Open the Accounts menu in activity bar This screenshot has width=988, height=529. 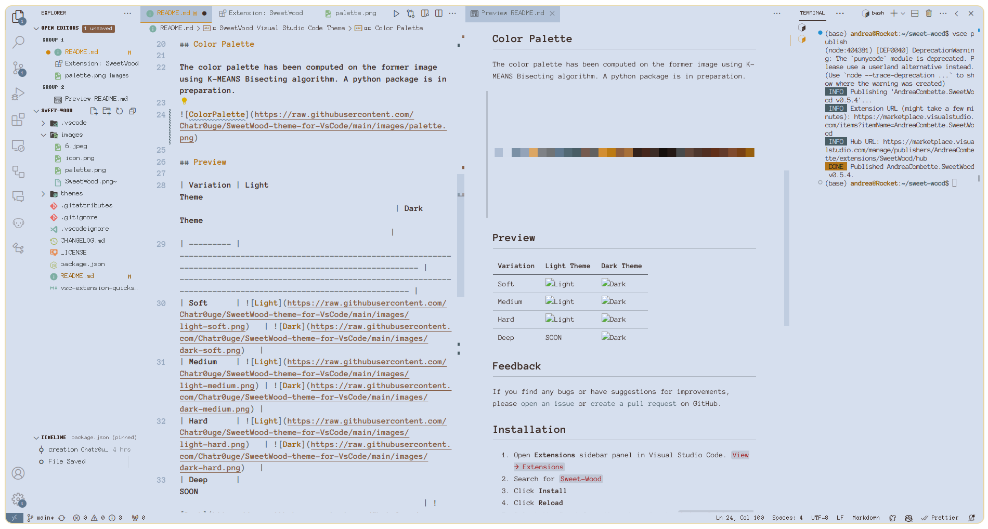[x=18, y=473]
